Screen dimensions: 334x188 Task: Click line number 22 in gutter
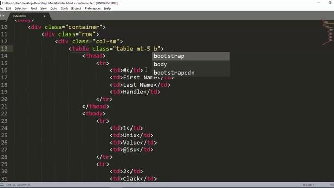[x=4, y=114]
